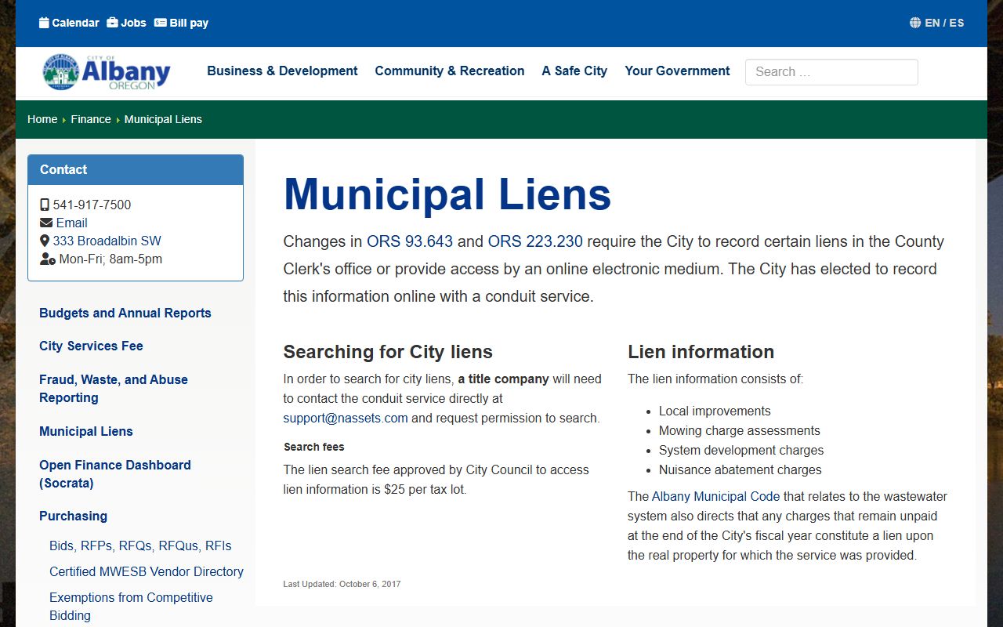Click Nuisance abatement charges list item
Viewport: 1003px width, 627px height.
740,469
